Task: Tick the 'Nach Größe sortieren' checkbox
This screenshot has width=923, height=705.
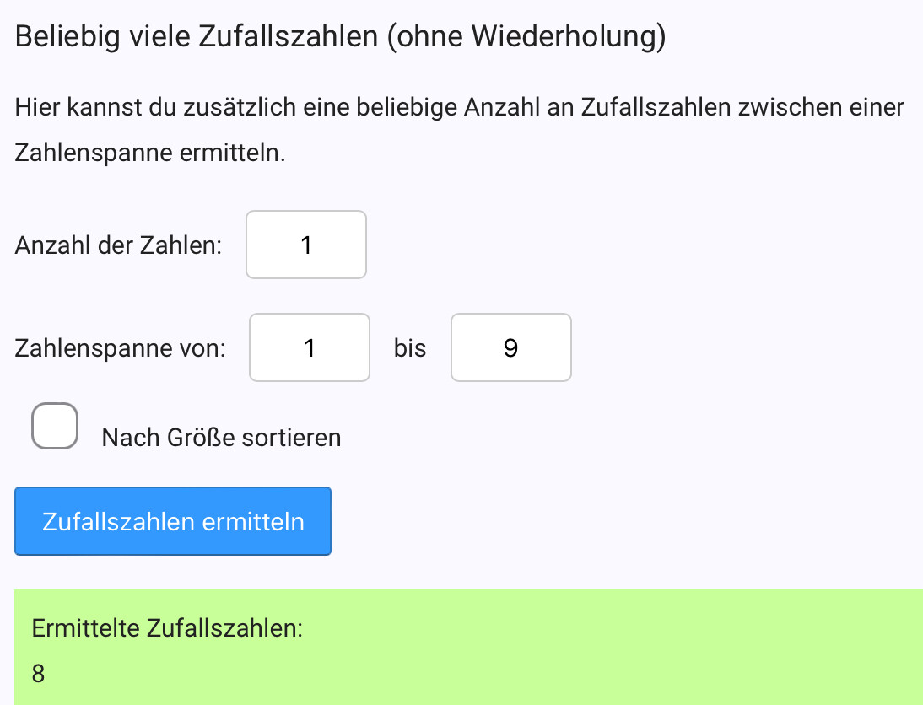Action: pyautogui.click(x=55, y=426)
